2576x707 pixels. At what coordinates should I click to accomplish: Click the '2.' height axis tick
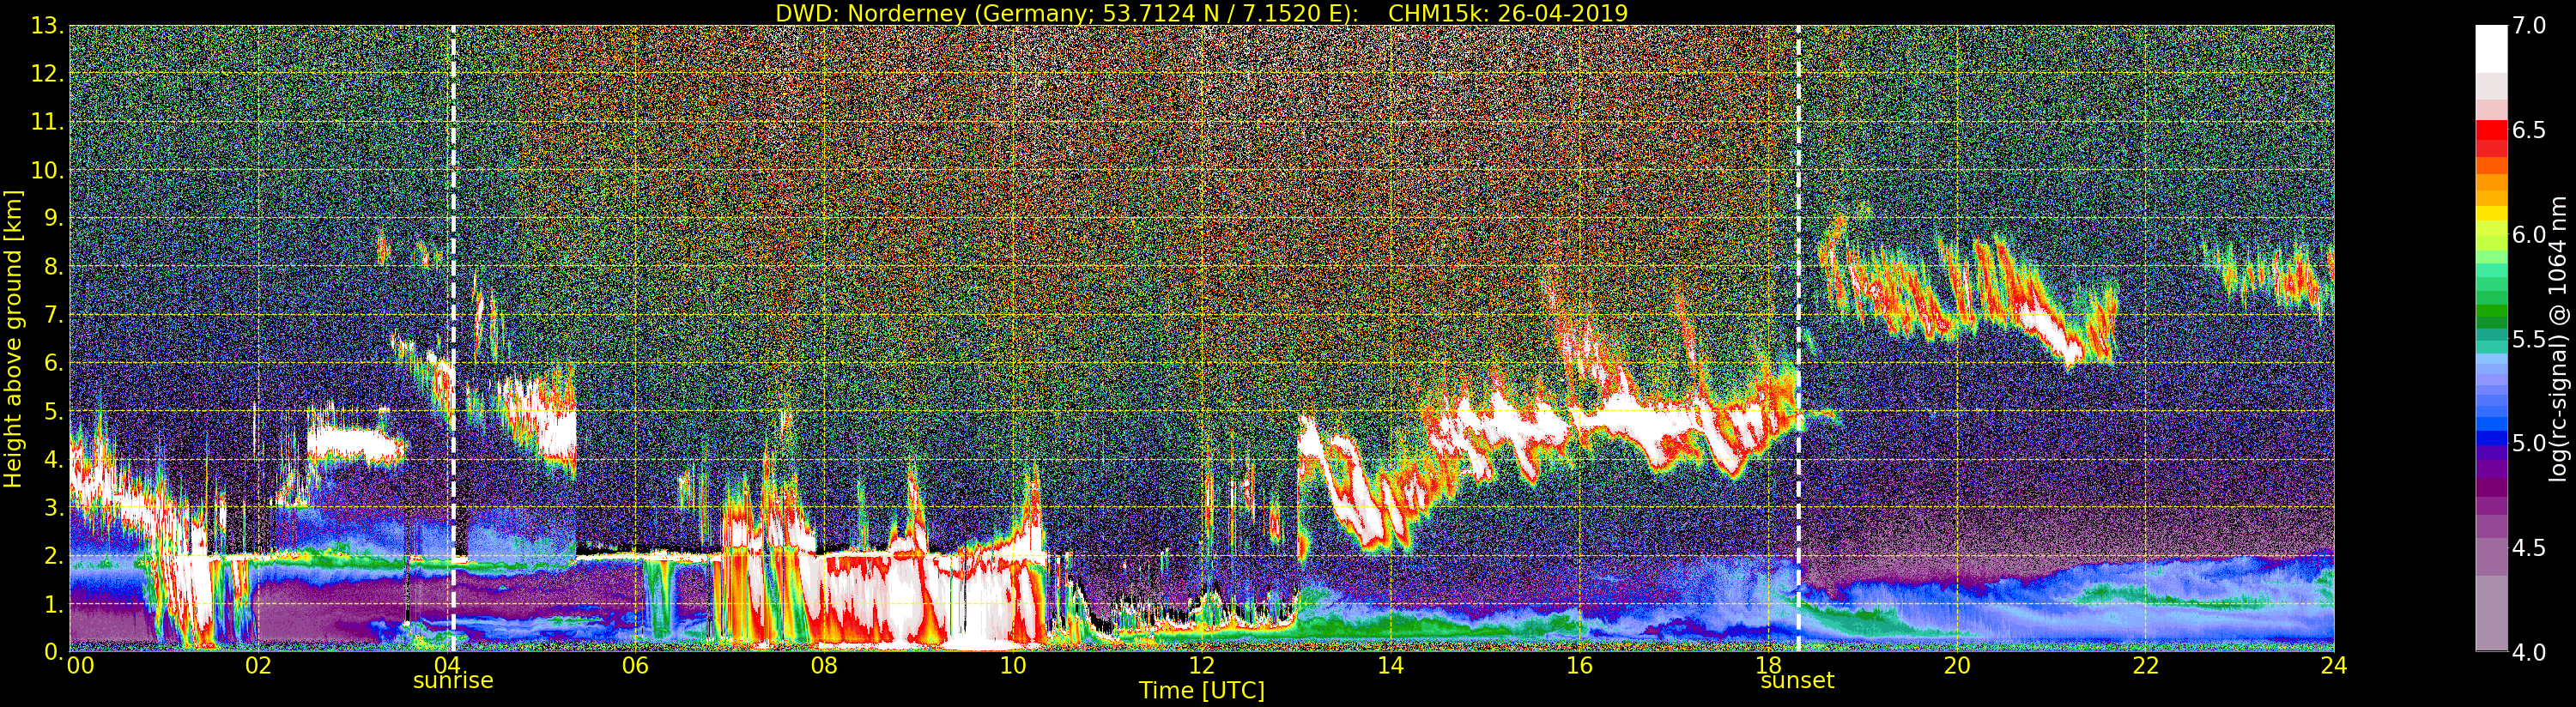pyautogui.click(x=54, y=556)
